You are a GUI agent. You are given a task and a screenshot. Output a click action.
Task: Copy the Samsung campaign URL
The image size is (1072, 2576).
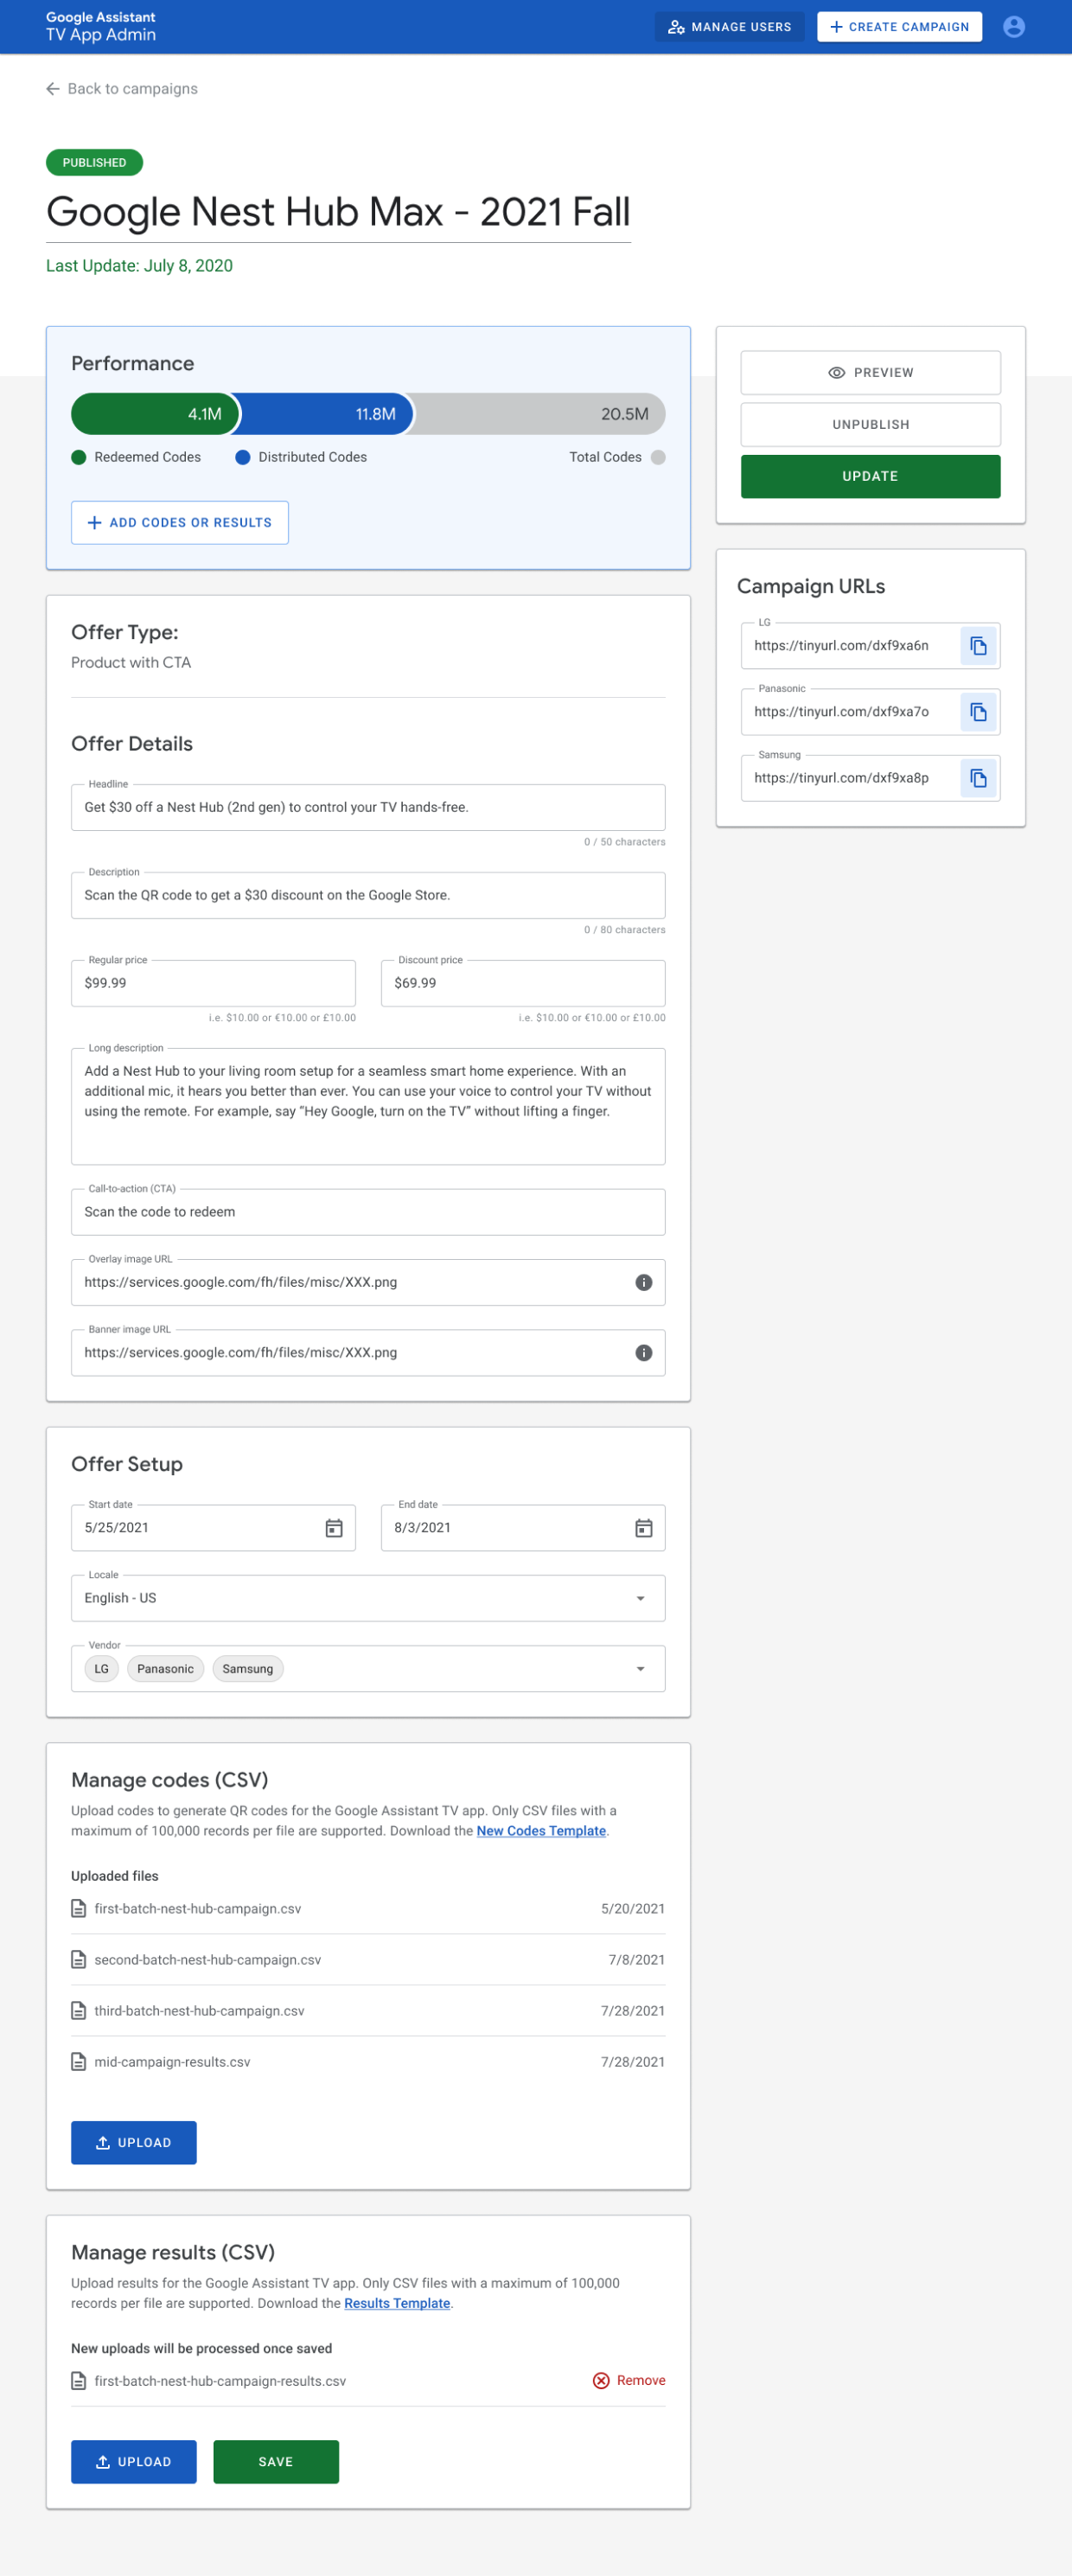[978, 778]
